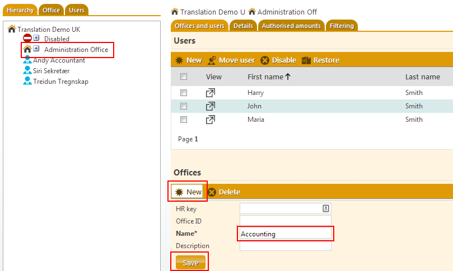Click Smith in Harry's row

(414, 93)
